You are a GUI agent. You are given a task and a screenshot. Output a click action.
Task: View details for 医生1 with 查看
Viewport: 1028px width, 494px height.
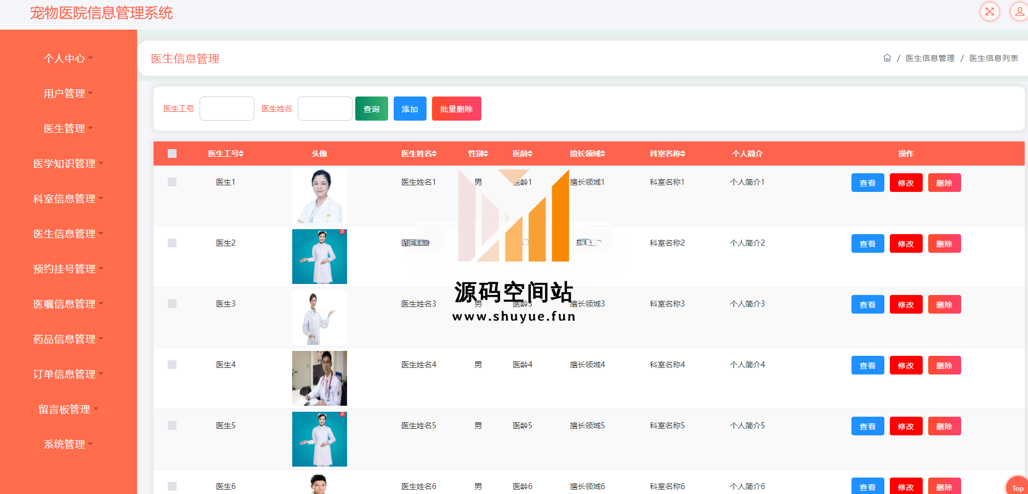tap(868, 183)
